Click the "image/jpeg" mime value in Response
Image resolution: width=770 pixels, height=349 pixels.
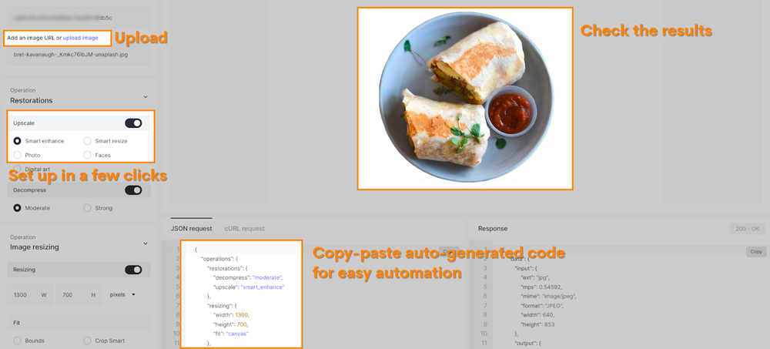[559, 296]
